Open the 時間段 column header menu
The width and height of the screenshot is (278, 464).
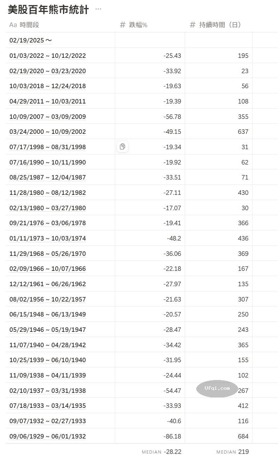click(x=29, y=25)
